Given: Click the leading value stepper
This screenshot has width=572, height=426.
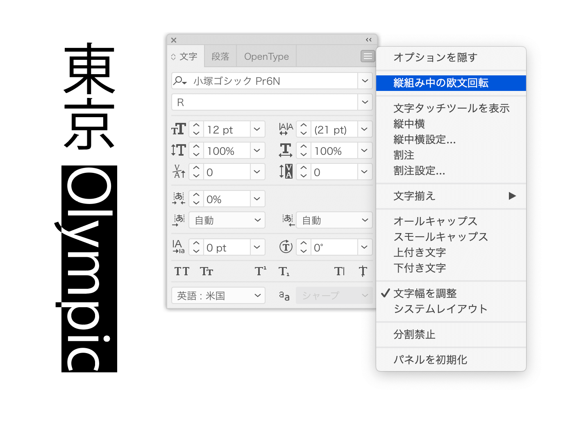Looking at the screenshot, I should point(304,129).
